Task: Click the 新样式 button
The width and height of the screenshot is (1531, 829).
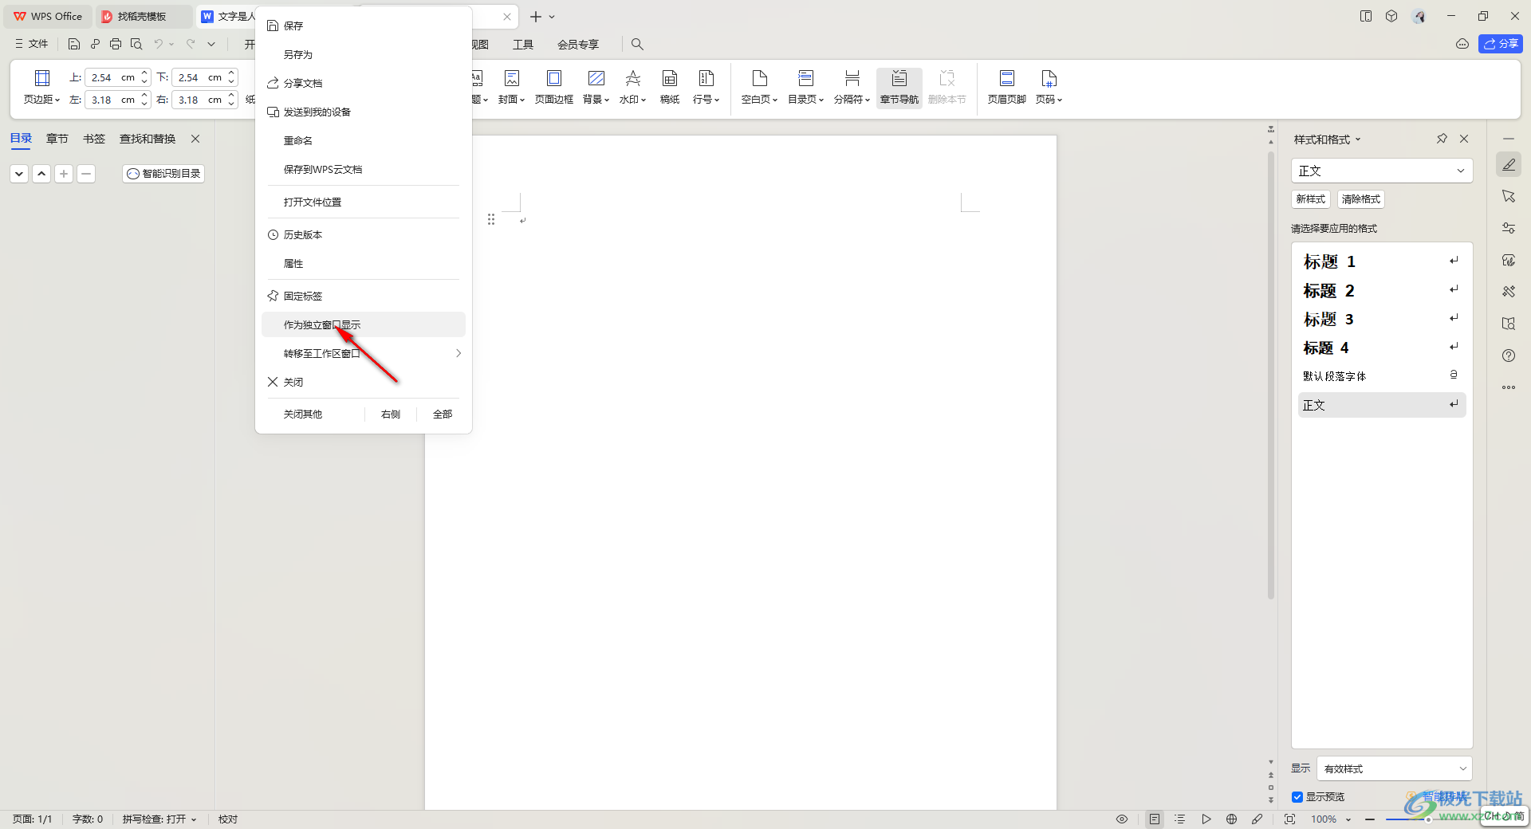Action: (1311, 199)
